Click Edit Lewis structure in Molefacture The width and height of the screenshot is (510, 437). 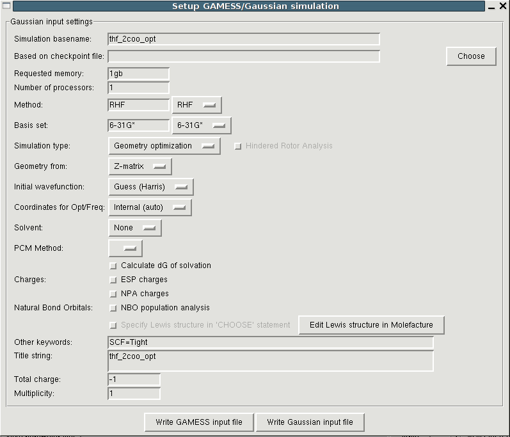pos(371,325)
